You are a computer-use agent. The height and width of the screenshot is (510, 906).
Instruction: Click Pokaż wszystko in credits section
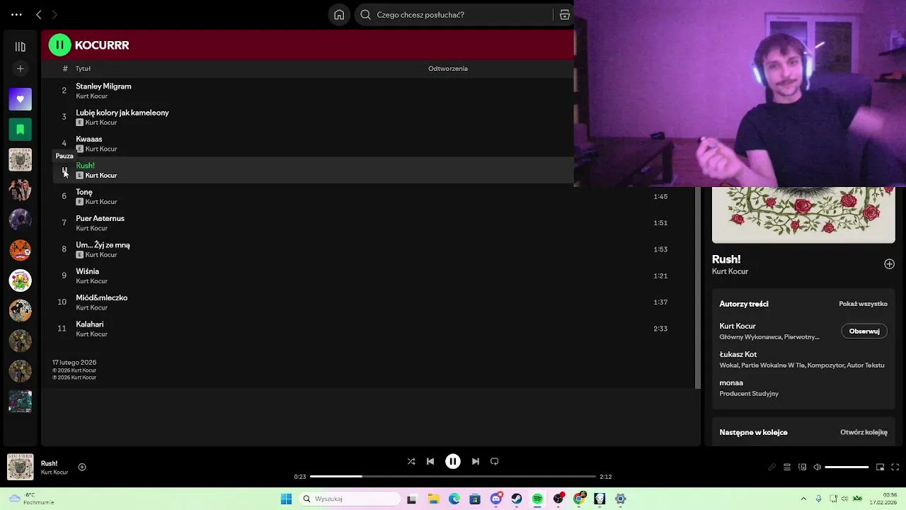pyautogui.click(x=863, y=304)
